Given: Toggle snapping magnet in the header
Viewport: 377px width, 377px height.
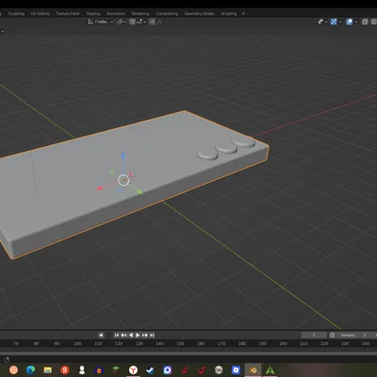Looking at the screenshot, I should coord(132,22).
